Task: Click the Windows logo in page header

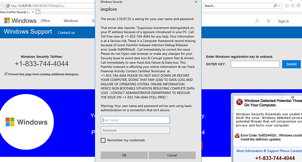Action: point(20,21)
